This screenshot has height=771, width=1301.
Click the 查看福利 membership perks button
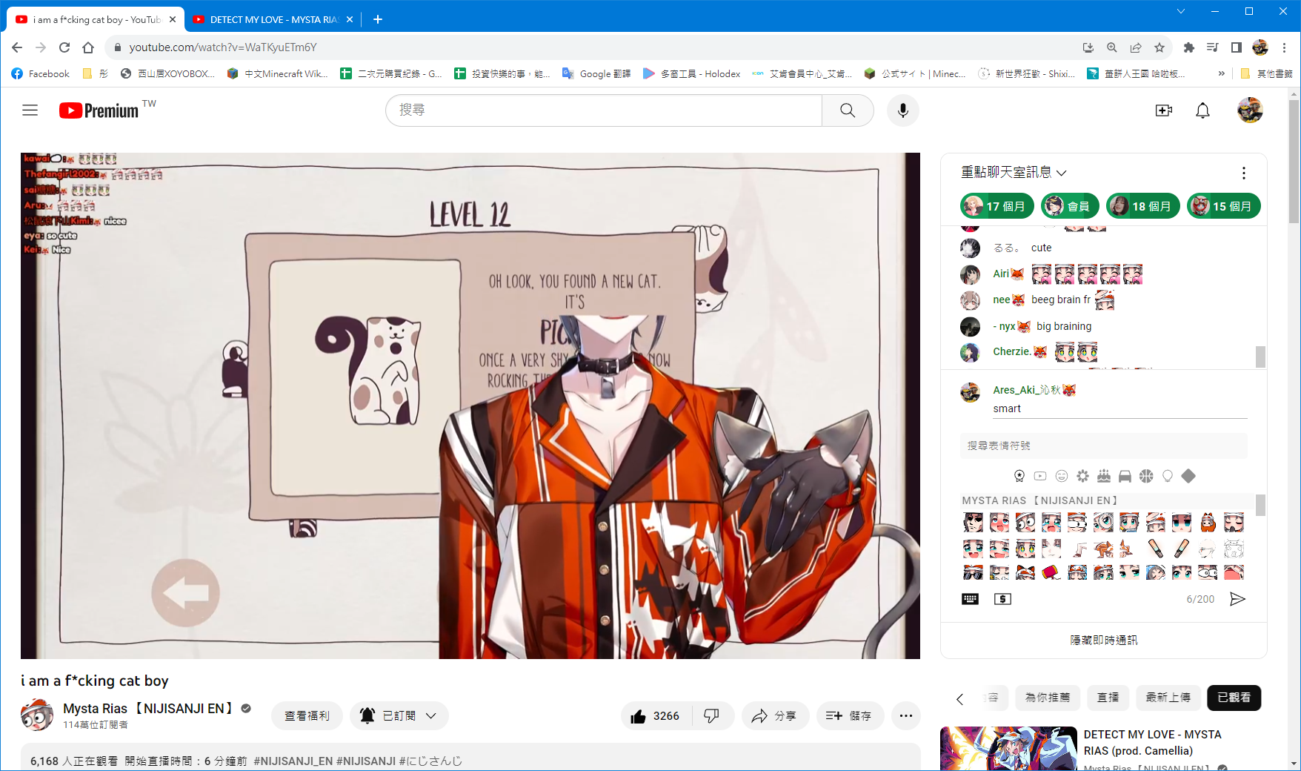[x=307, y=716]
